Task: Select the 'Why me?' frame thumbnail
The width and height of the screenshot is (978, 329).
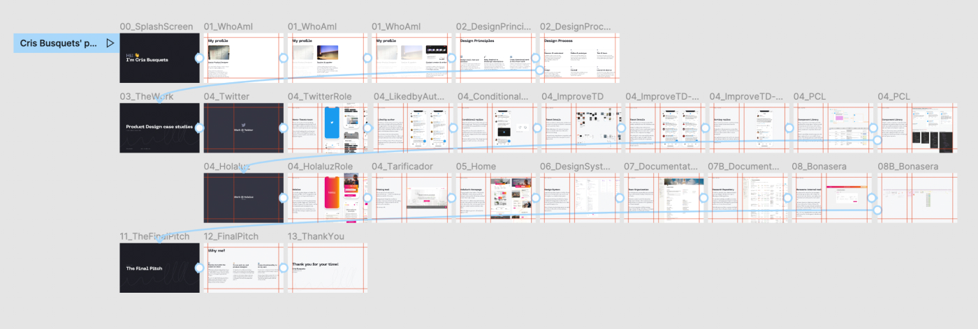Action: (x=244, y=268)
